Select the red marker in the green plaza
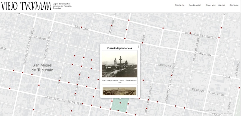This screenshot has height=116, width=241. click(x=120, y=103)
